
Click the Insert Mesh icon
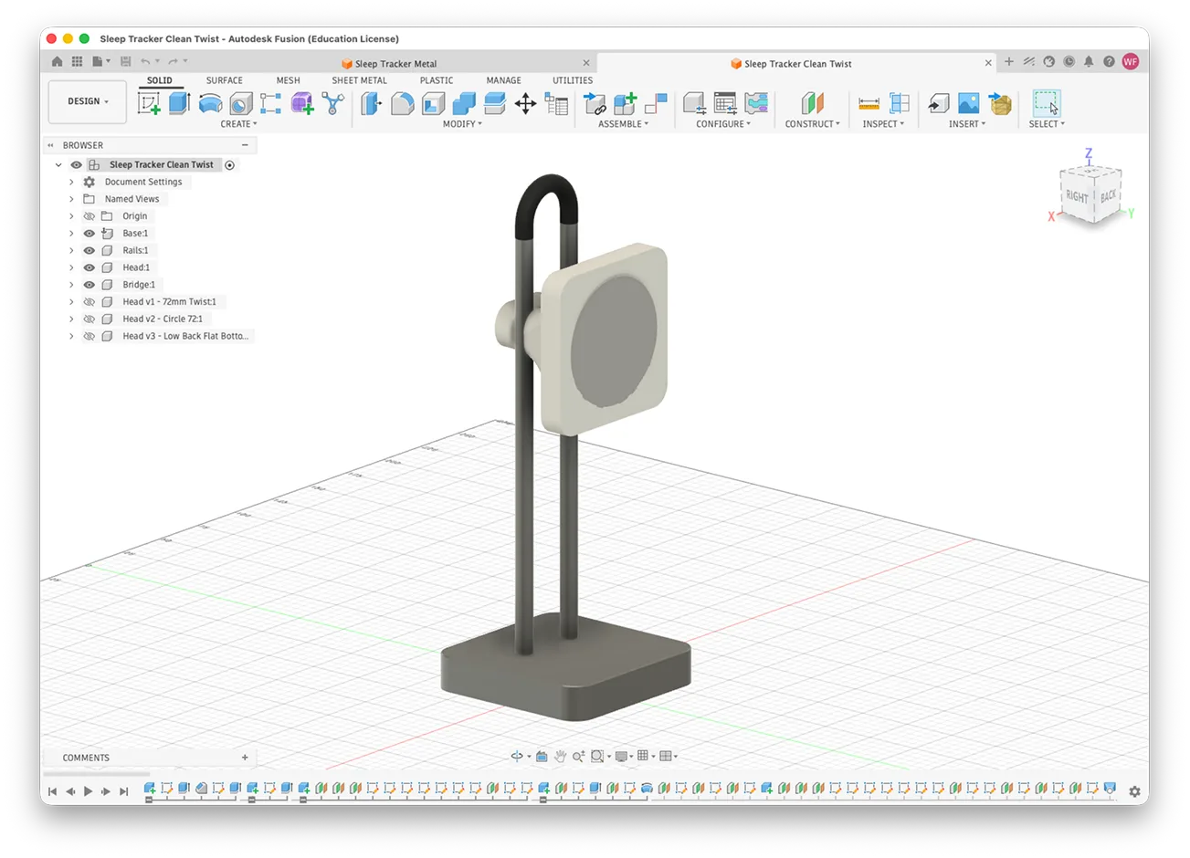(1000, 103)
